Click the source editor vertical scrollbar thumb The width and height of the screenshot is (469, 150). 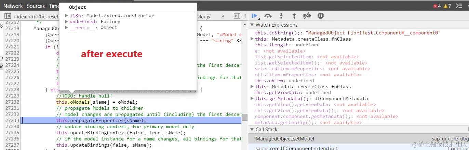click(x=245, y=117)
